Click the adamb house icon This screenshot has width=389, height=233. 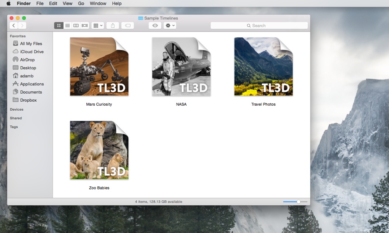(x=16, y=75)
